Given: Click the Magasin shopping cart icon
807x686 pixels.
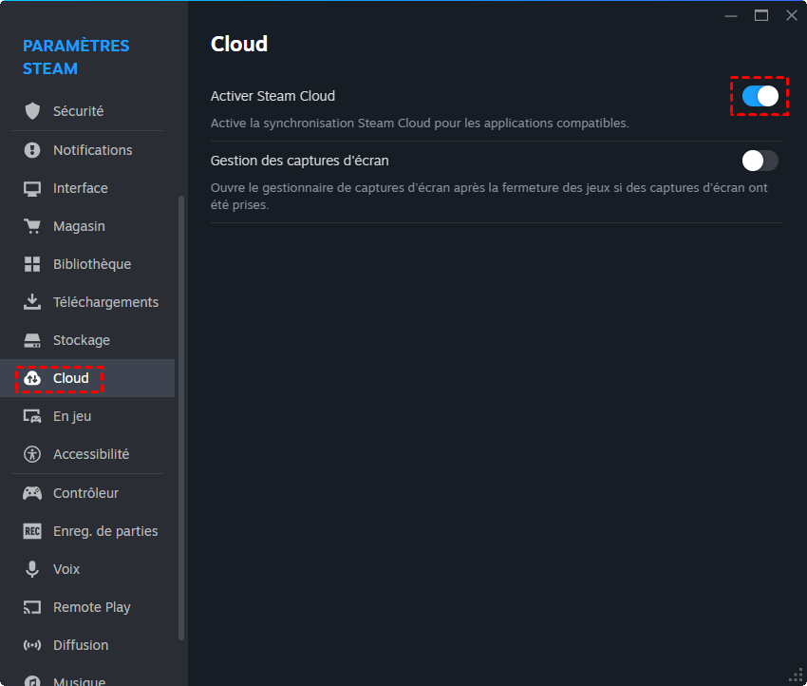Looking at the screenshot, I should click(x=33, y=226).
